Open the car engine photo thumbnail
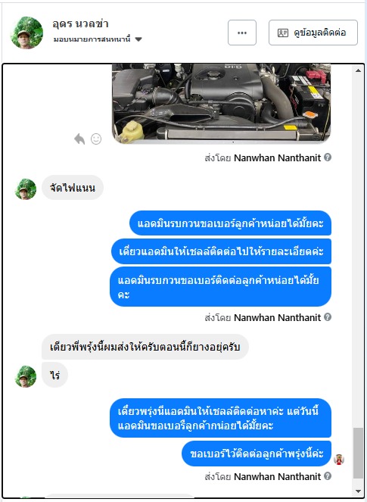Viewport: 367px width, 502px height. tap(222, 104)
